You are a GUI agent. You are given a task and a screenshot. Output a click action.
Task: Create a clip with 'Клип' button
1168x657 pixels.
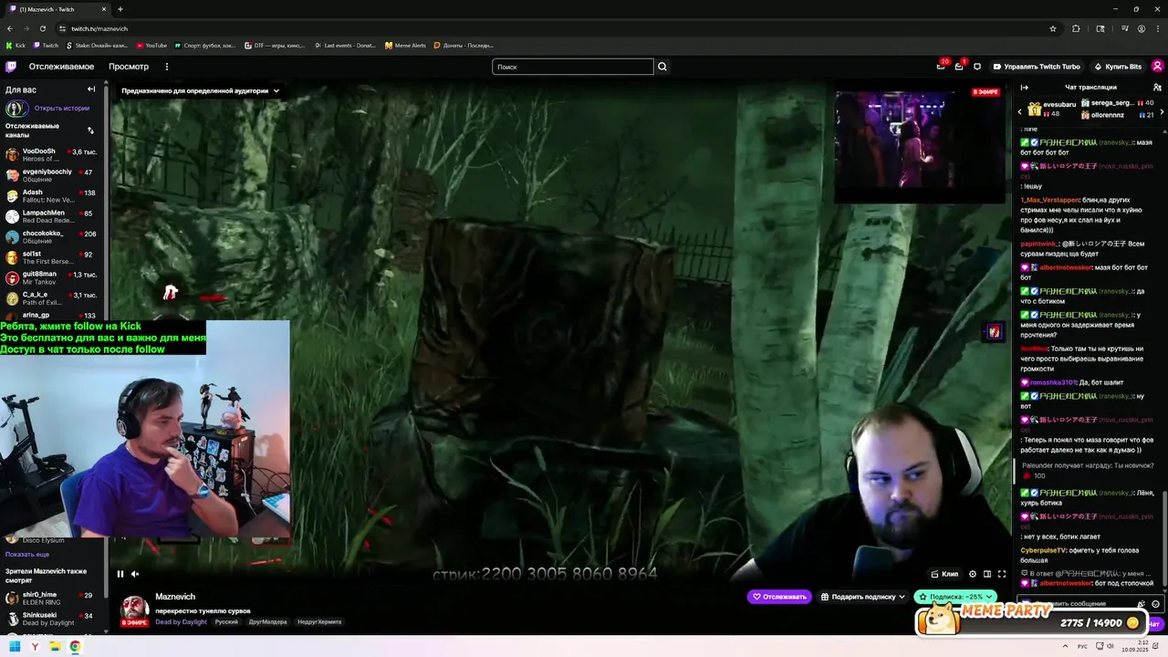point(944,574)
